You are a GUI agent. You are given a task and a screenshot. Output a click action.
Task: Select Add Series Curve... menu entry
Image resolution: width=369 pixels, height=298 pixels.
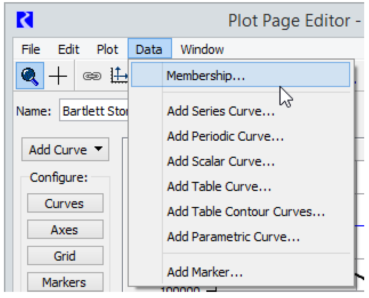(x=220, y=112)
